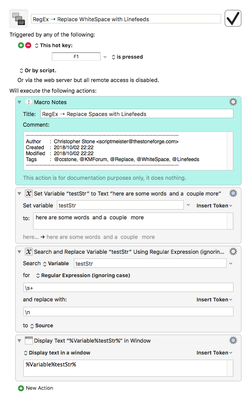The height and width of the screenshot is (400, 250).
Task: Add a new trigger with the green plus
Action: point(20,45)
